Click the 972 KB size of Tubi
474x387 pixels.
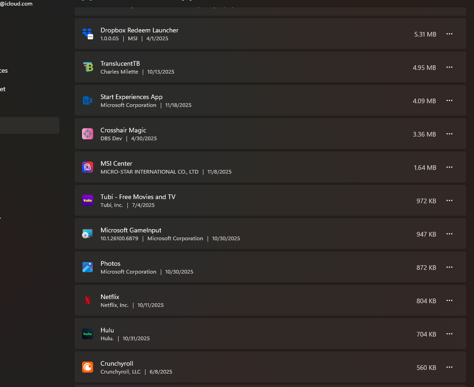[426, 201]
